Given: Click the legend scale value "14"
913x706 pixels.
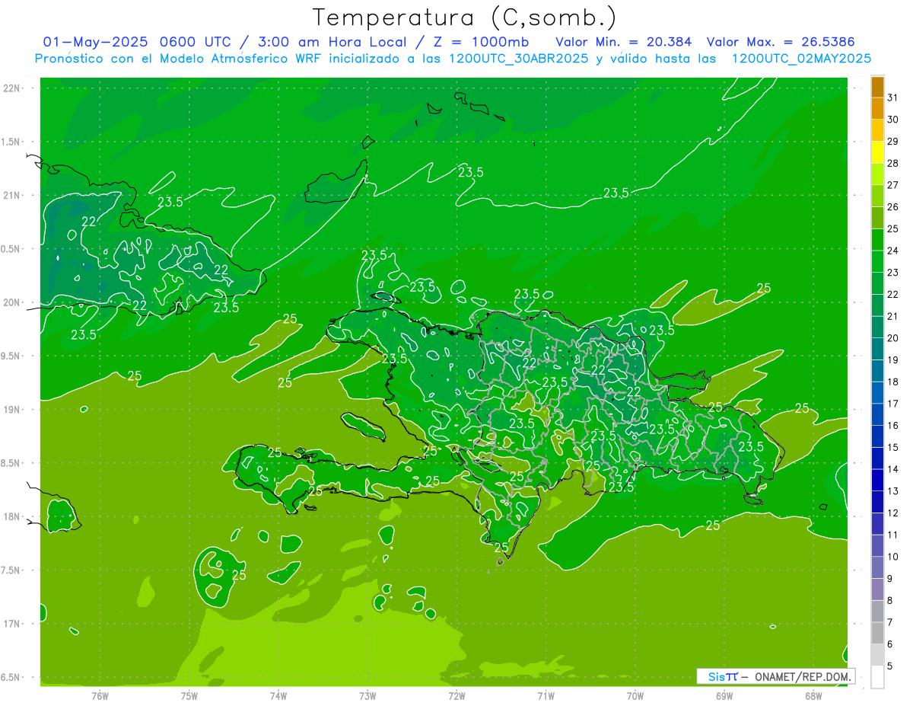Looking at the screenshot, I should pos(893,469).
